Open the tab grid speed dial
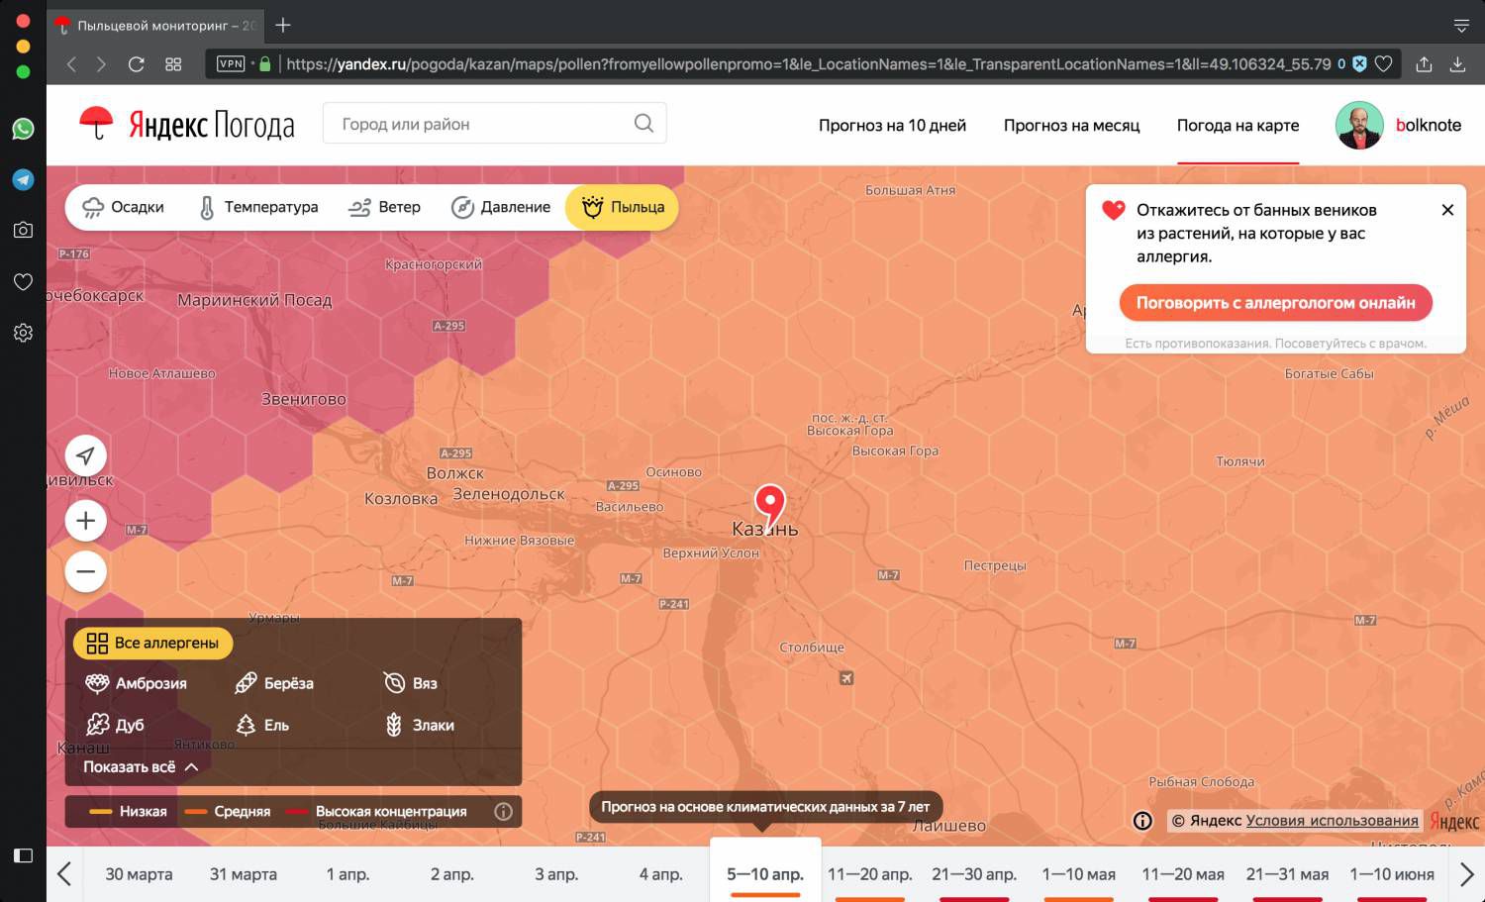Image resolution: width=1485 pixels, height=902 pixels. click(173, 64)
